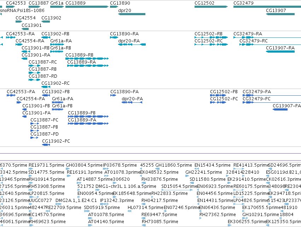Select the RH33876.5prime EST label
Viewport: 301px width, 227px height.
[x=160, y=179]
